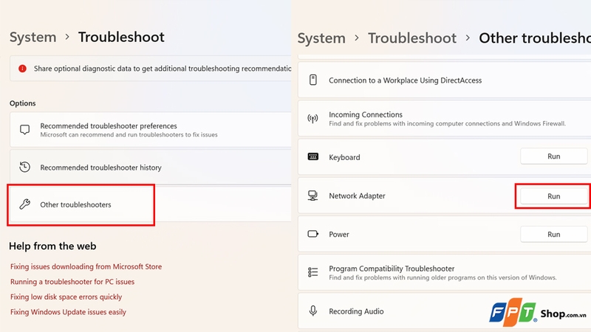591x332 pixels.
Task: Click the Incoming Connections antenna icon
Action: click(312, 119)
